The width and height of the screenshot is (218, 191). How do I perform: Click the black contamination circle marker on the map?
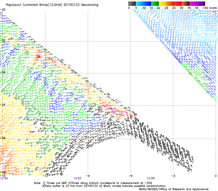click(x=42, y=124)
